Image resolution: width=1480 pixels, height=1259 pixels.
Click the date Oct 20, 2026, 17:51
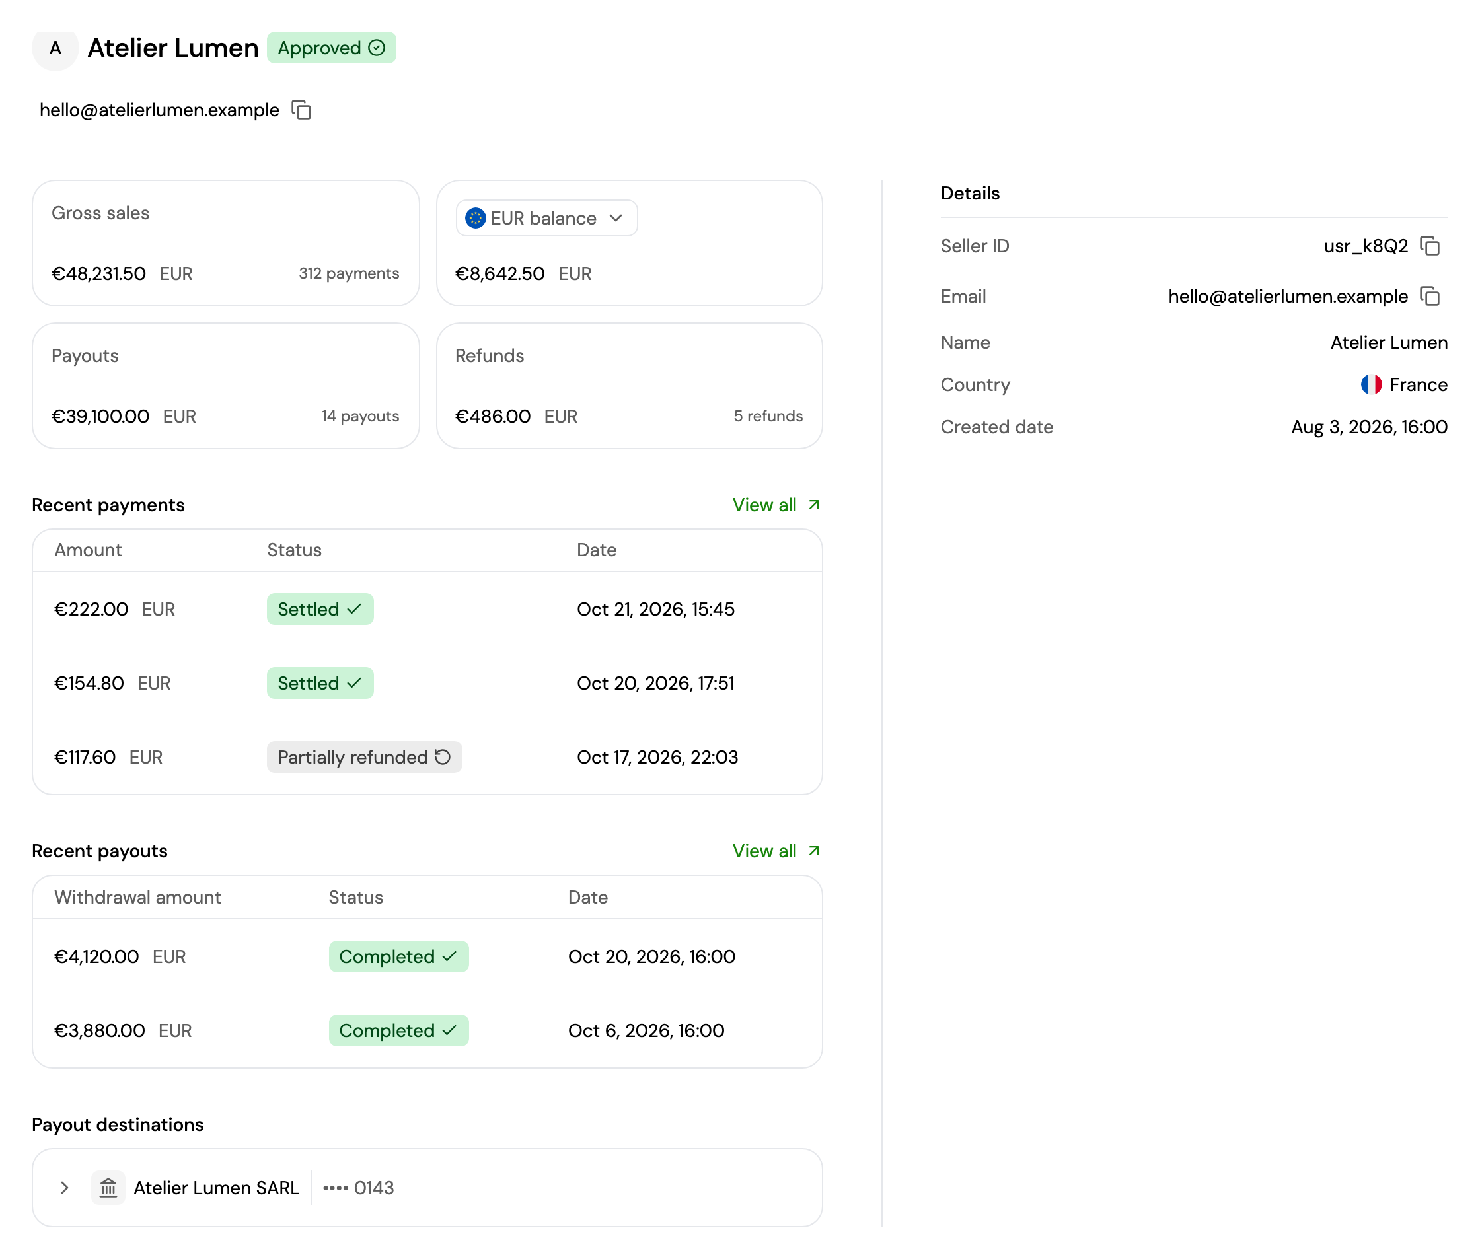[x=655, y=683]
